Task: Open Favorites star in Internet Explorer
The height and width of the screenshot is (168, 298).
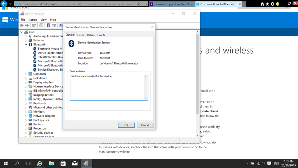Action: [x=267, y=4]
